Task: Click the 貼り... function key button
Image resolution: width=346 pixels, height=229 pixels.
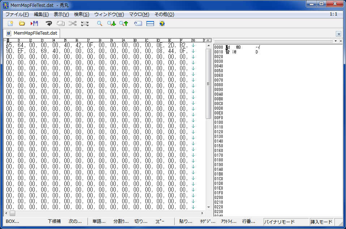Action: point(185,221)
